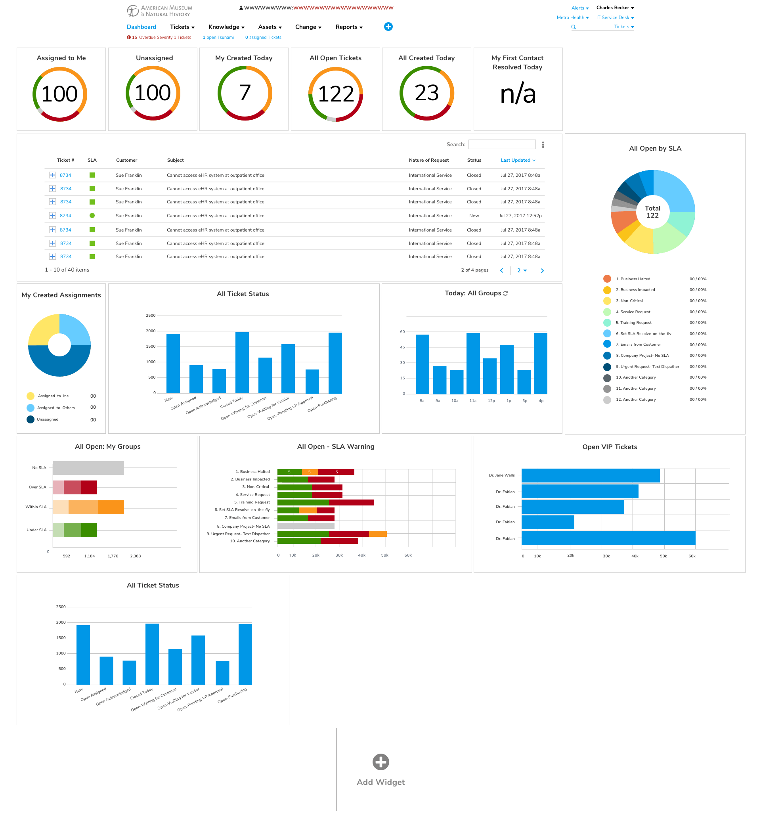Open the Assets dropdown menu
Image resolution: width=761 pixels, height=825 pixels.
(270, 27)
